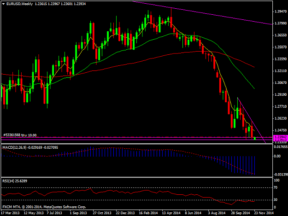
Task: Select the 8 Jun 2014 date label
Action: click(193, 213)
